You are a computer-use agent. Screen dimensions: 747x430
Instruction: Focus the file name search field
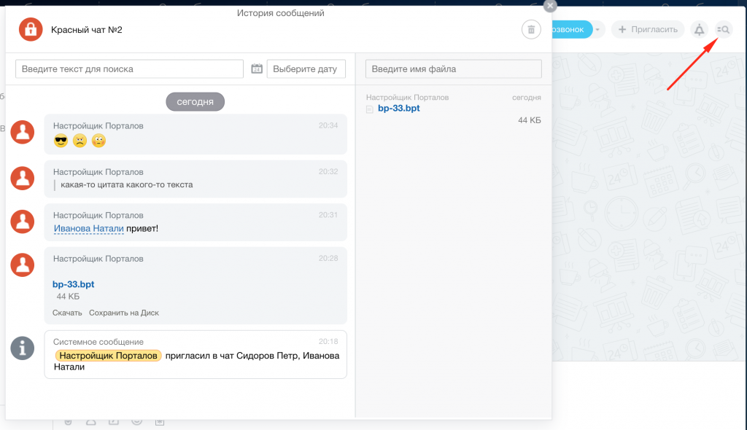453,69
